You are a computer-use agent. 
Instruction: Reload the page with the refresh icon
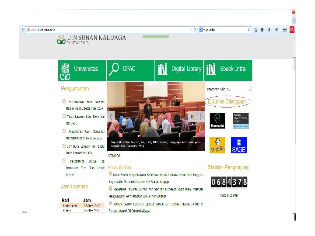[195, 30]
